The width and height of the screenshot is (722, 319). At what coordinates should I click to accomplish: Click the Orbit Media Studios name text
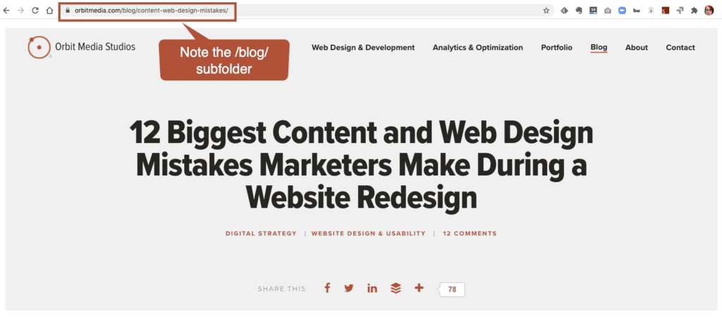(95, 46)
